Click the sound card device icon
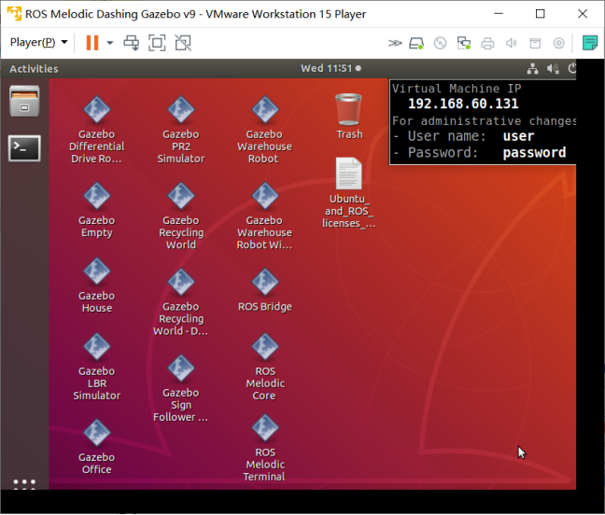Image resolution: width=605 pixels, height=515 pixels. tap(512, 43)
